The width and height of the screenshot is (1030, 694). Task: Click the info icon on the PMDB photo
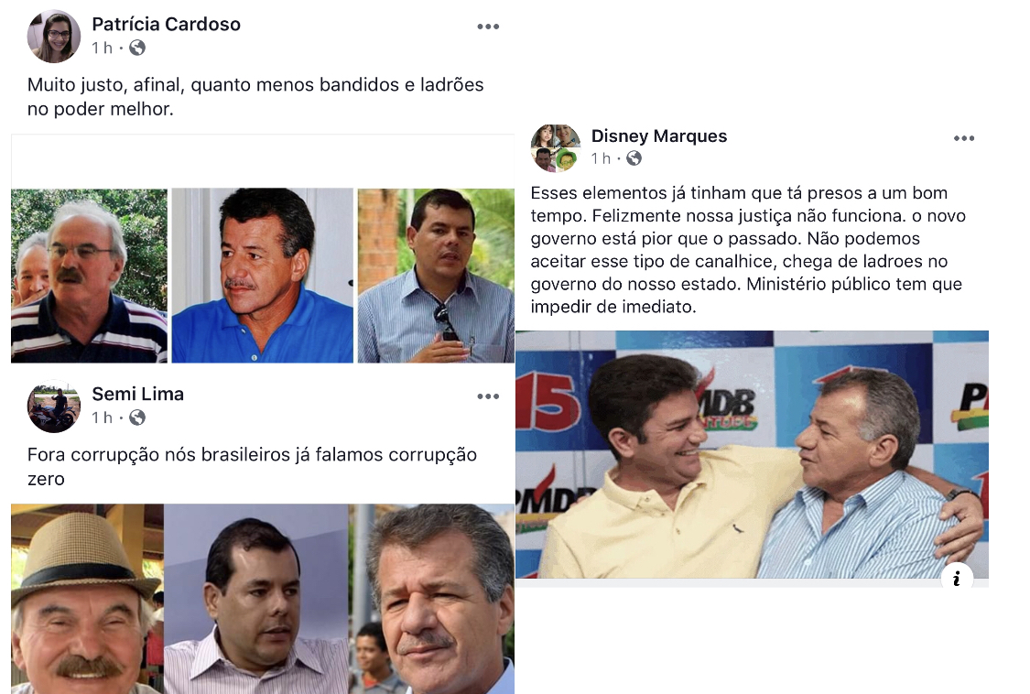(957, 579)
